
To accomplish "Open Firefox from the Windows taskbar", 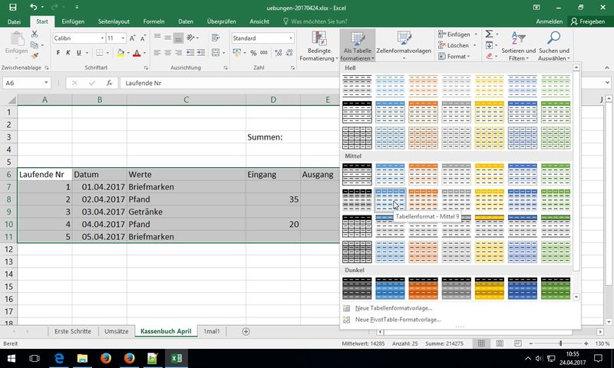I will click(105, 358).
